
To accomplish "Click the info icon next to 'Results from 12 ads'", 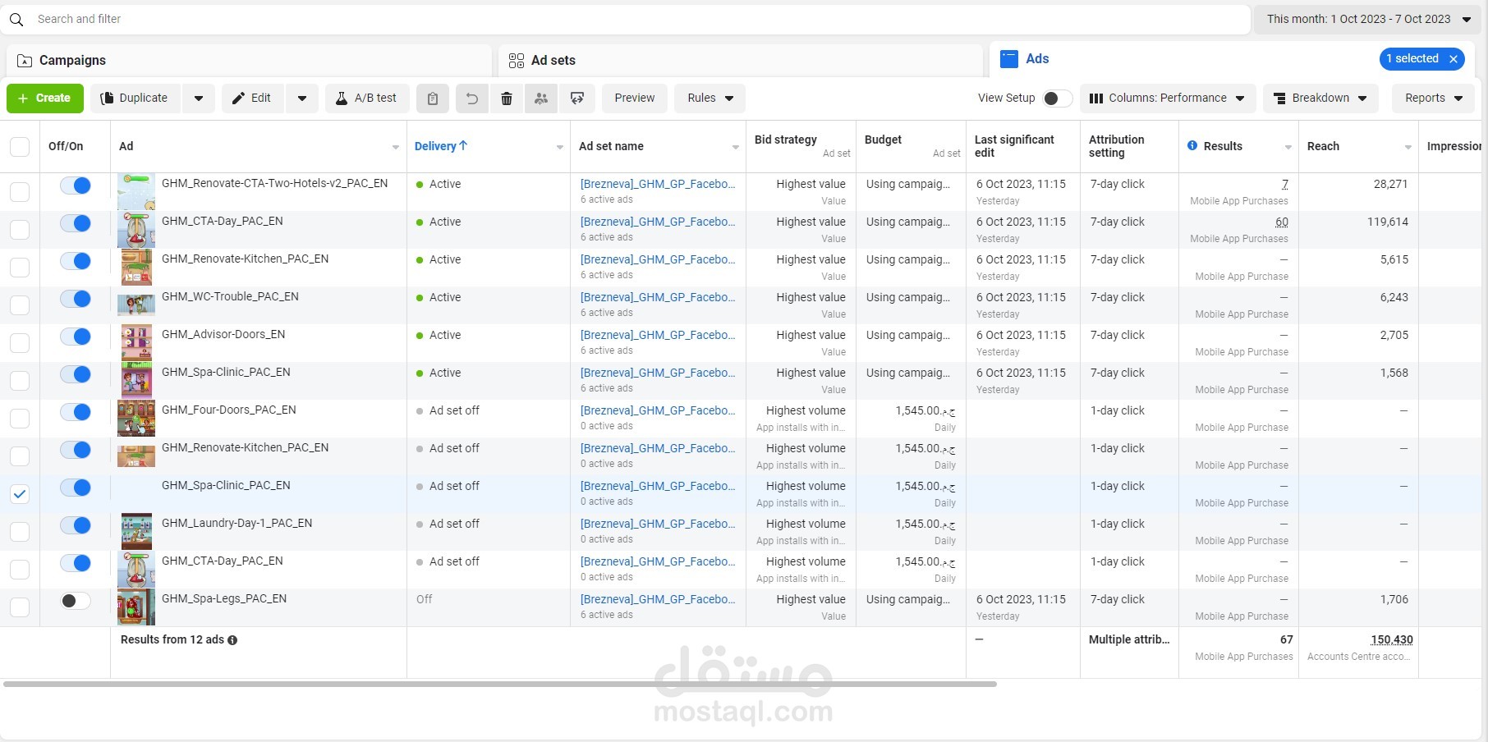I will (x=232, y=640).
